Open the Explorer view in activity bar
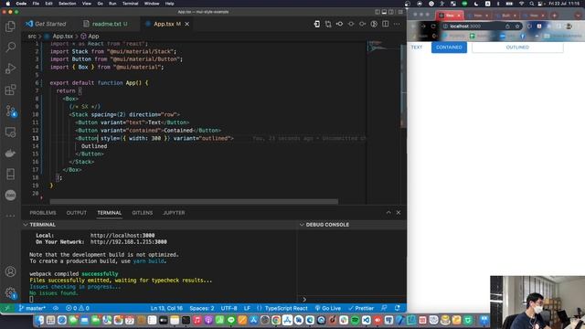 (10, 27)
